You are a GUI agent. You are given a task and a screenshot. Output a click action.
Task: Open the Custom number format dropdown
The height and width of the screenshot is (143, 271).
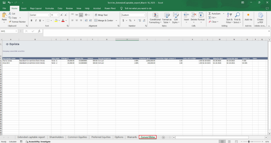(145, 15)
